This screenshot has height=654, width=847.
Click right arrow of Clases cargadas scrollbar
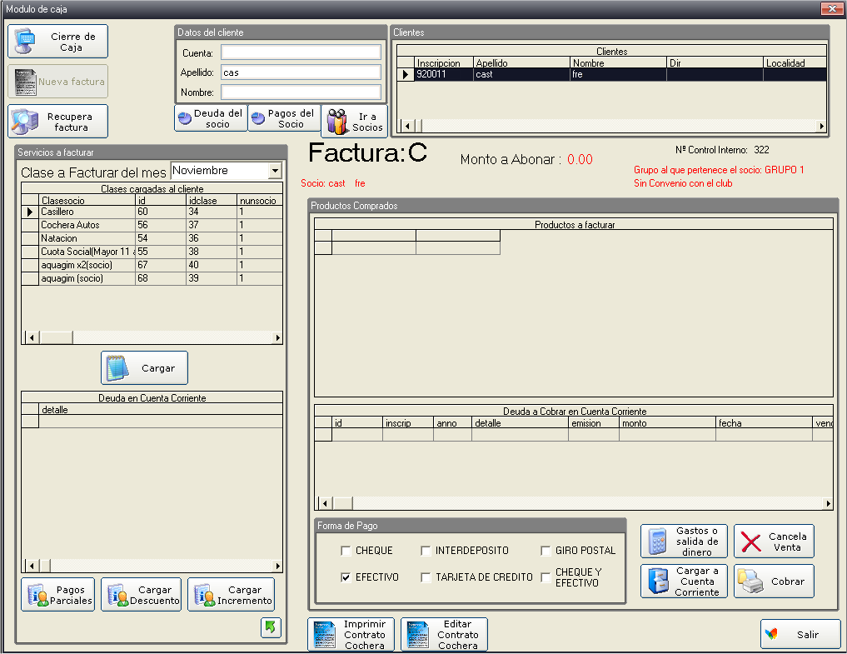coord(277,337)
